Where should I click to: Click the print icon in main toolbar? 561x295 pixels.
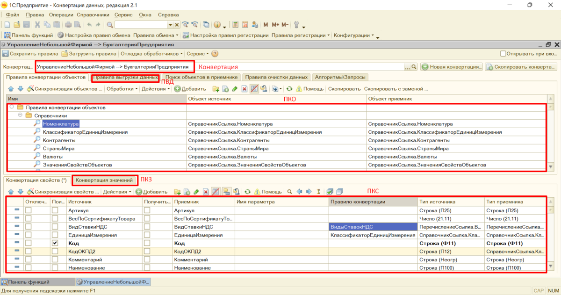pyautogui.click(x=68, y=24)
